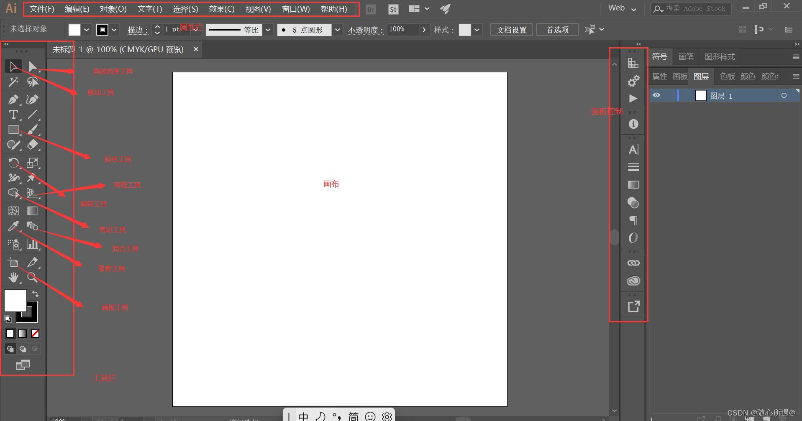Switch to the 画笔 panel tab
Viewport: 802px width, 421px height.
[686, 57]
